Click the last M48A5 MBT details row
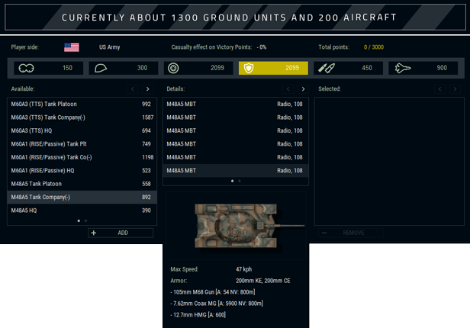Image resolution: width=470 pixels, height=328 pixels. coord(235,171)
